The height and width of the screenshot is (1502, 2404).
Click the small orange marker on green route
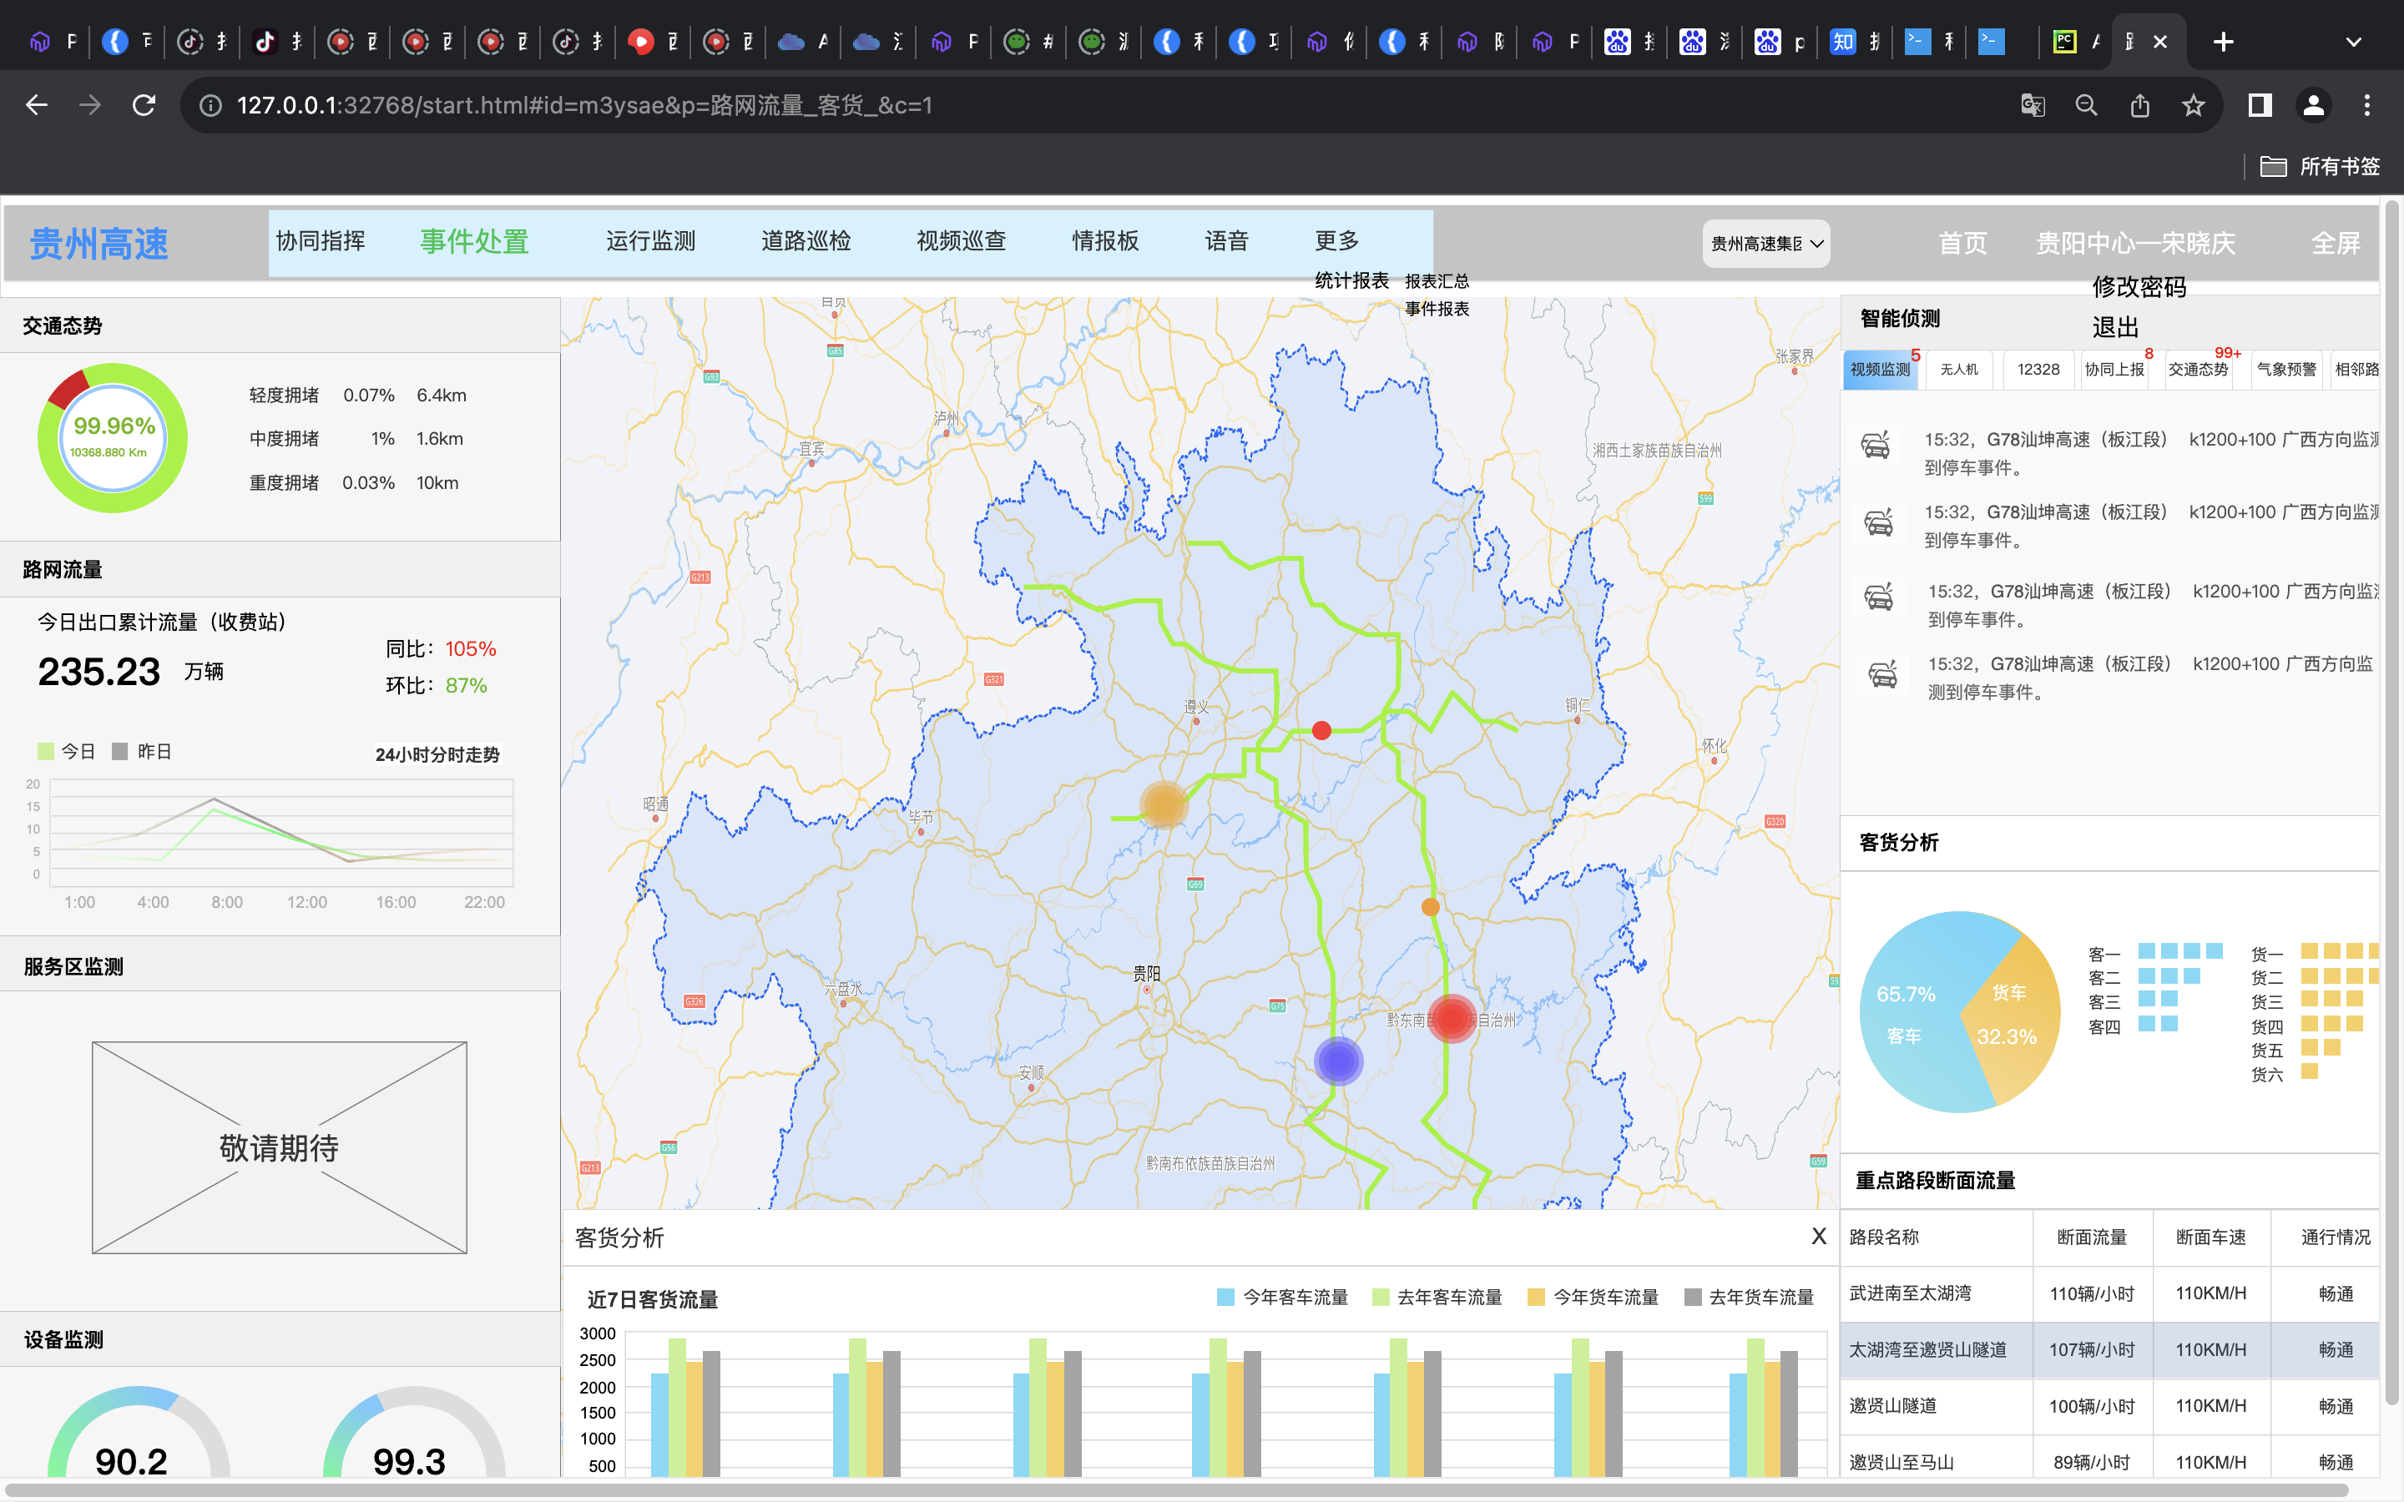click(1431, 906)
